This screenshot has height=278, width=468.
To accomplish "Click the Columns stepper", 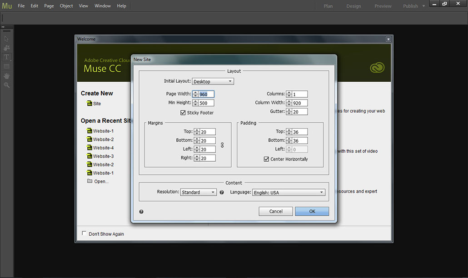I will pyautogui.click(x=289, y=94).
